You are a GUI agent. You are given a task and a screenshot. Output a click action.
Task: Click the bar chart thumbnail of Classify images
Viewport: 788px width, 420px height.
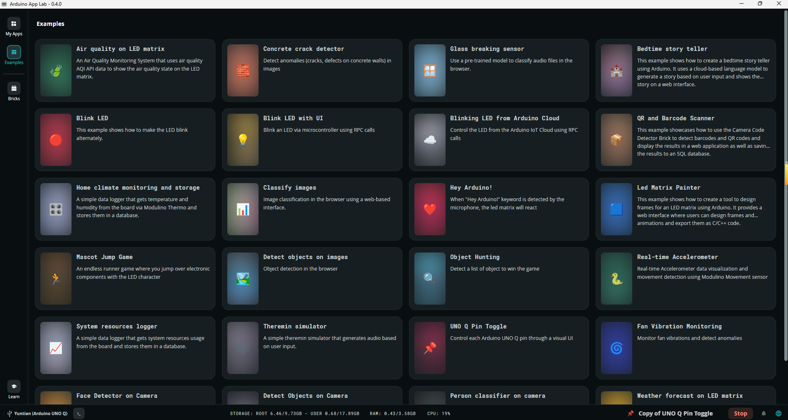coord(243,209)
